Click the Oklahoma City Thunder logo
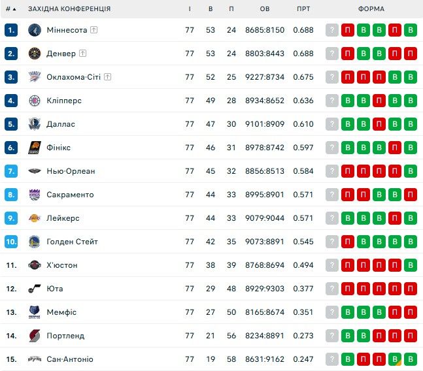 coord(35,77)
